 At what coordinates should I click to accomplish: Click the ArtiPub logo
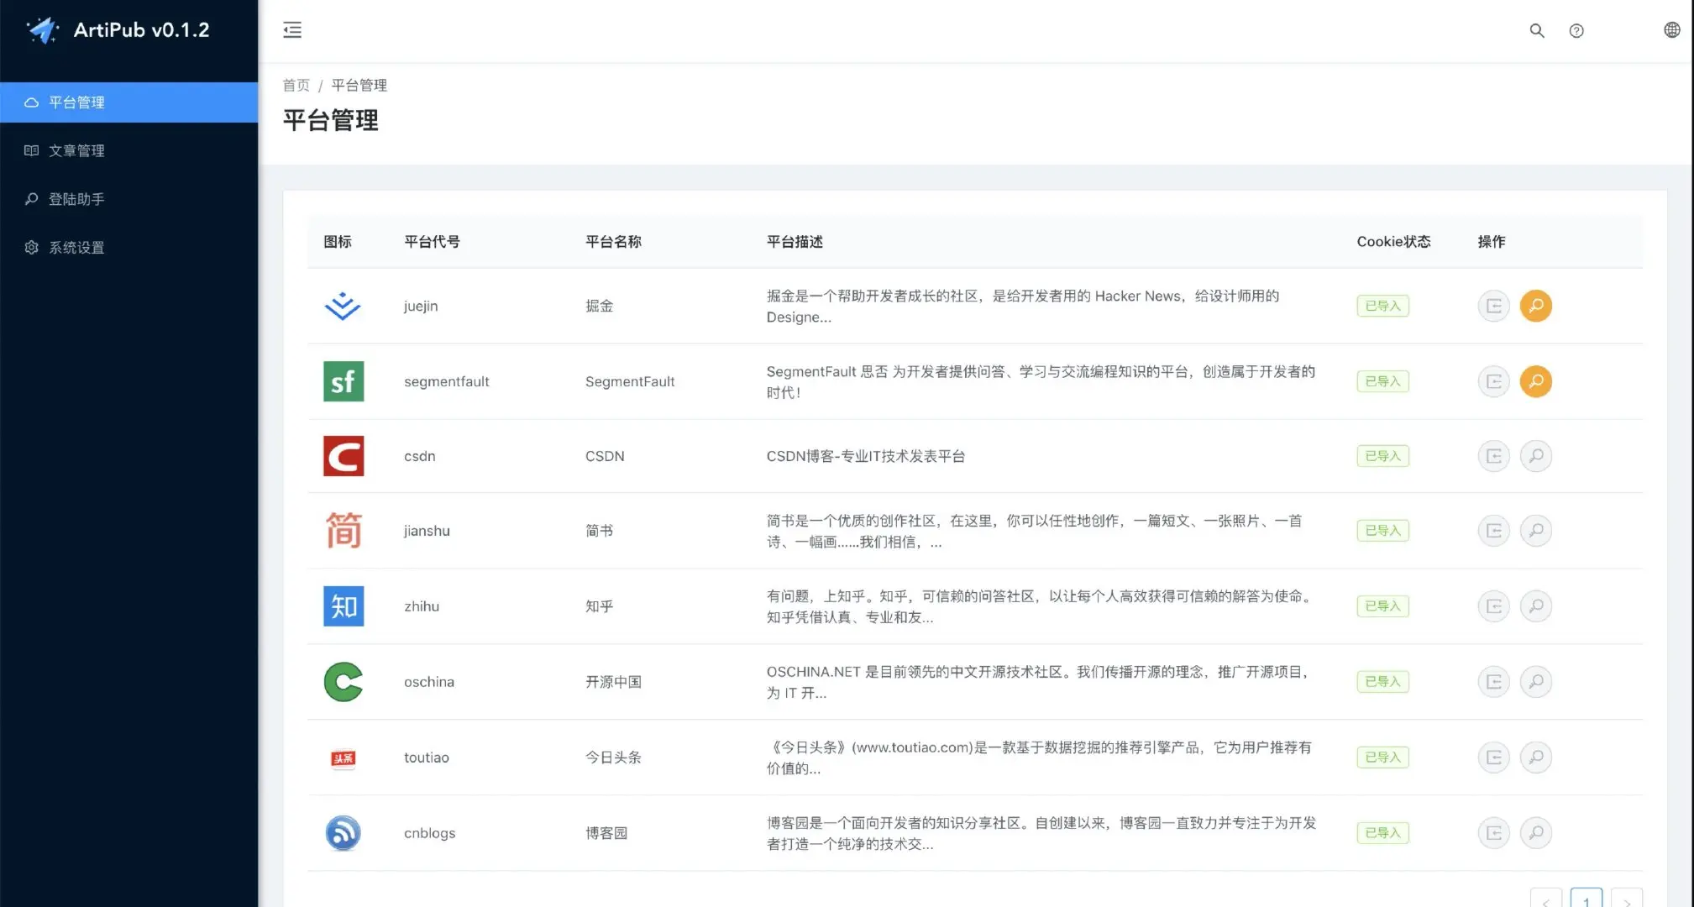(42, 30)
